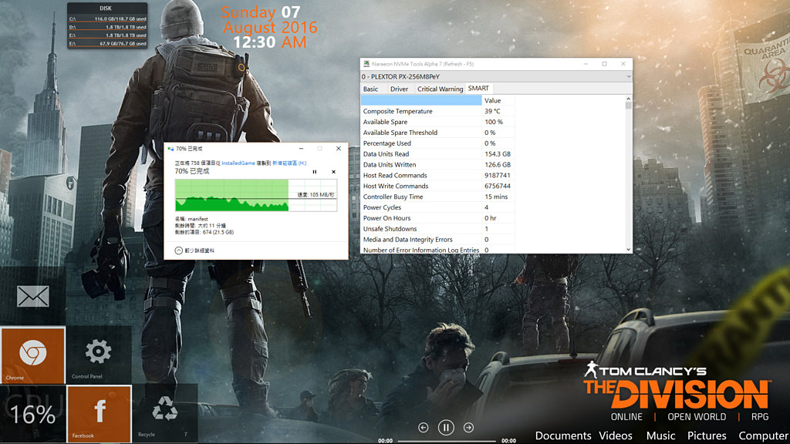Viewport: 790px width, 444px height.
Task: Click the scroll up arrow in NVMe Tools
Action: pos(628,99)
